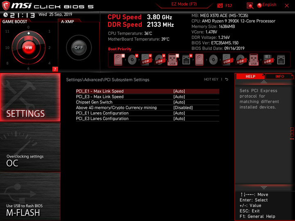Viewport: 295px width, 221px height.
Task: Click the Settings\Advanced\PCI Subsystem Settings breadcrumb
Action: point(108,80)
